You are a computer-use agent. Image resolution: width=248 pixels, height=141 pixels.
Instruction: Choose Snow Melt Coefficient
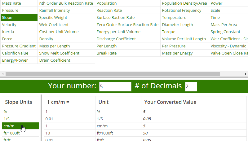click(59, 53)
